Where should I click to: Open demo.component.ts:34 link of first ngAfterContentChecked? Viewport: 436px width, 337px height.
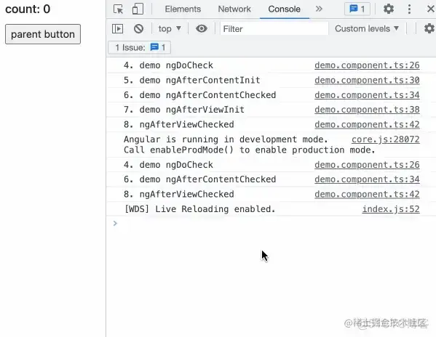click(367, 95)
